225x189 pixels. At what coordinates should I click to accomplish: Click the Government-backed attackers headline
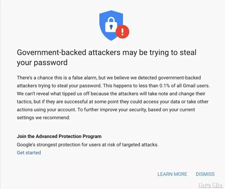pos(107,57)
